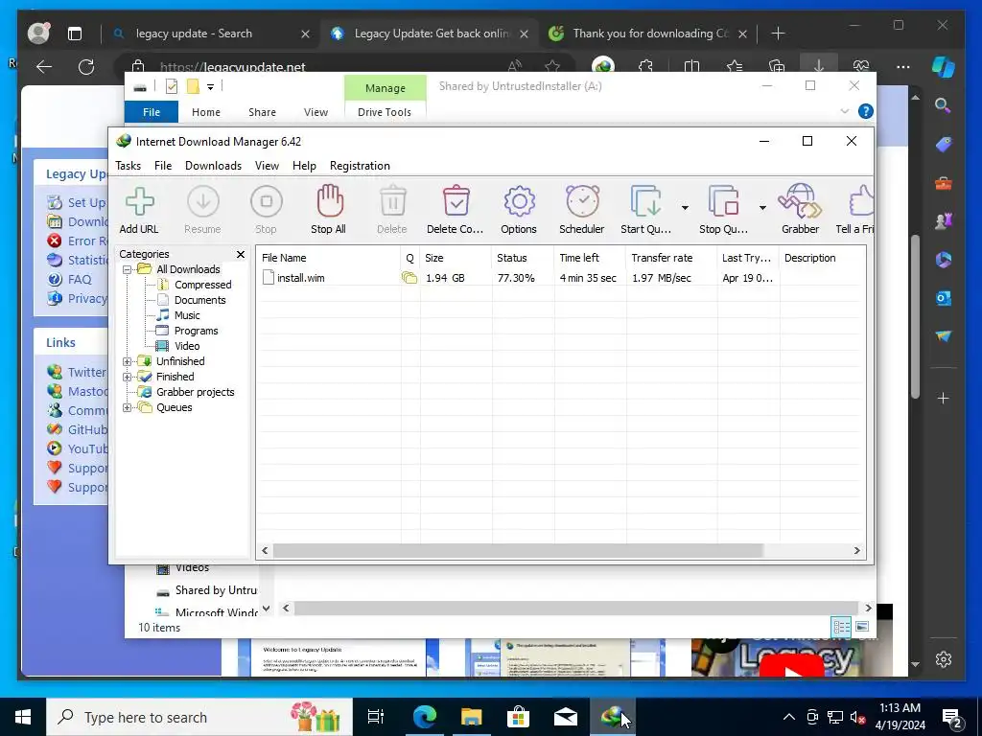The width and height of the screenshot is (982, 736).
Task: Open IDM View menu
Action: [267, 166]
